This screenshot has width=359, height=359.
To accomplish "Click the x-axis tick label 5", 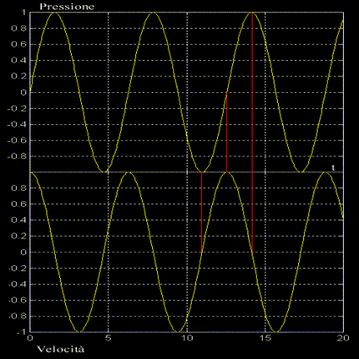I will pos(108,338).
